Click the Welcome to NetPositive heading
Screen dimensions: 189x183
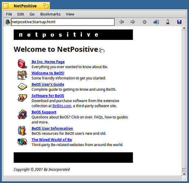point(56,49)
